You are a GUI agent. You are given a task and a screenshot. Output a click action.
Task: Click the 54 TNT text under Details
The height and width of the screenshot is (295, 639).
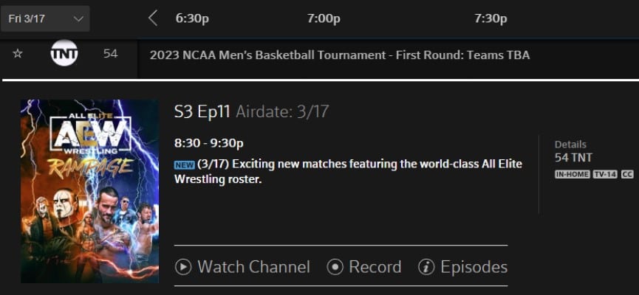click(573, 157)
